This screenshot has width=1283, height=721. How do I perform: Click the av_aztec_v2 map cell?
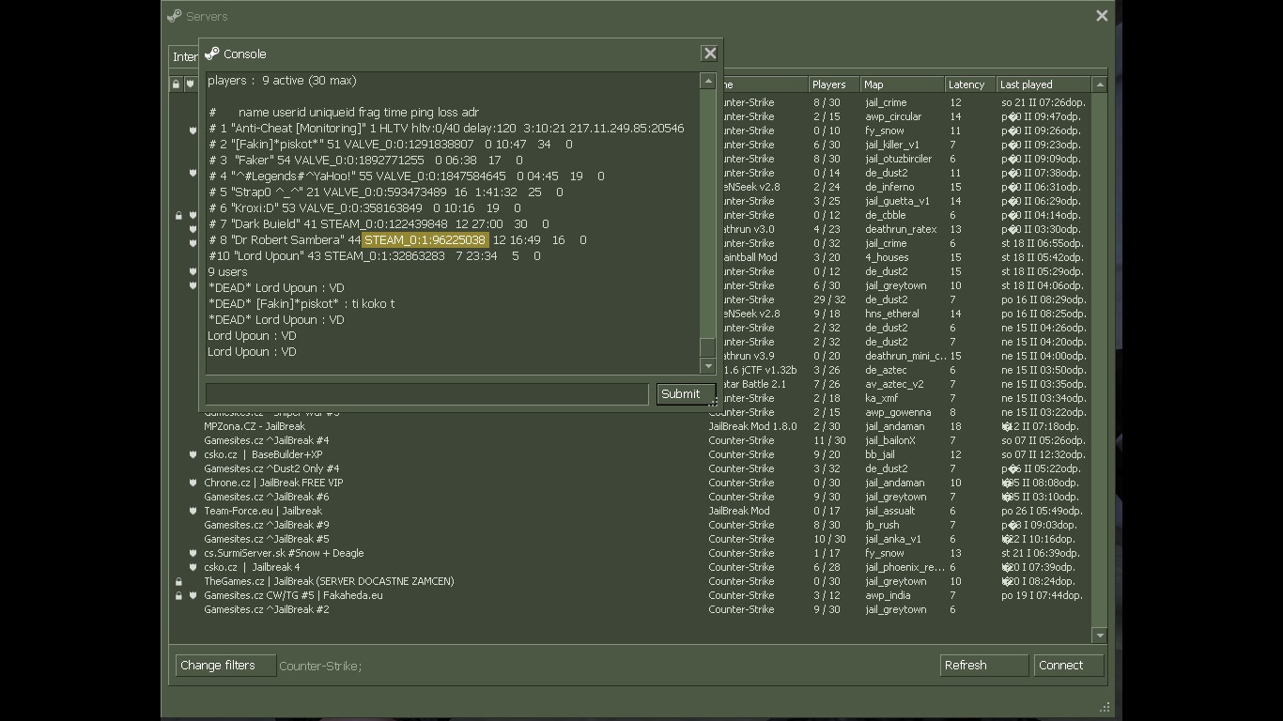[894, 384]
